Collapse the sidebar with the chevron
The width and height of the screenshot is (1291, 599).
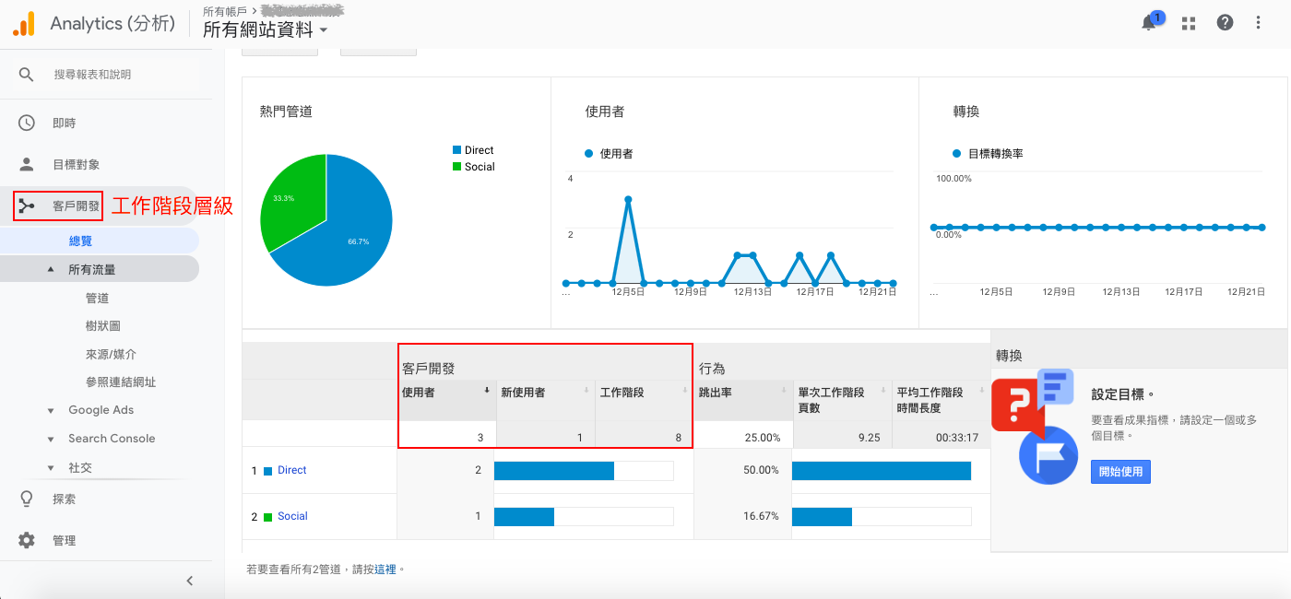(190, 581)
